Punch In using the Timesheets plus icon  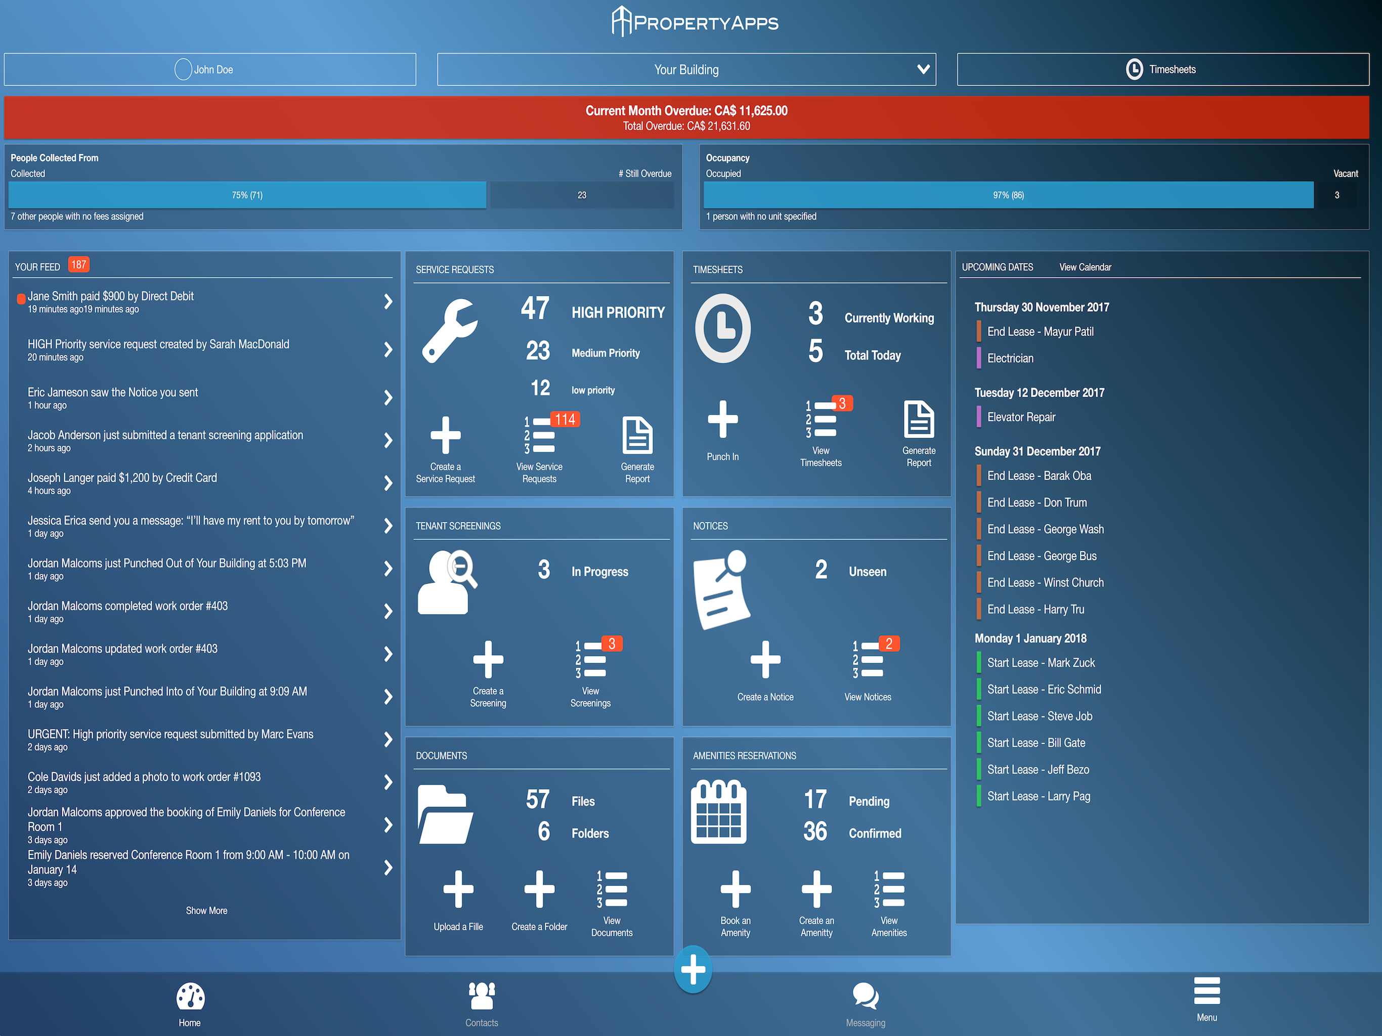(x=722, y=419)
